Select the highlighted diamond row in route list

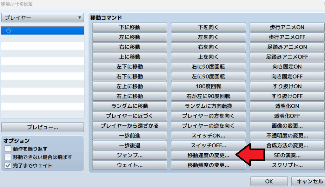point(43,31)
